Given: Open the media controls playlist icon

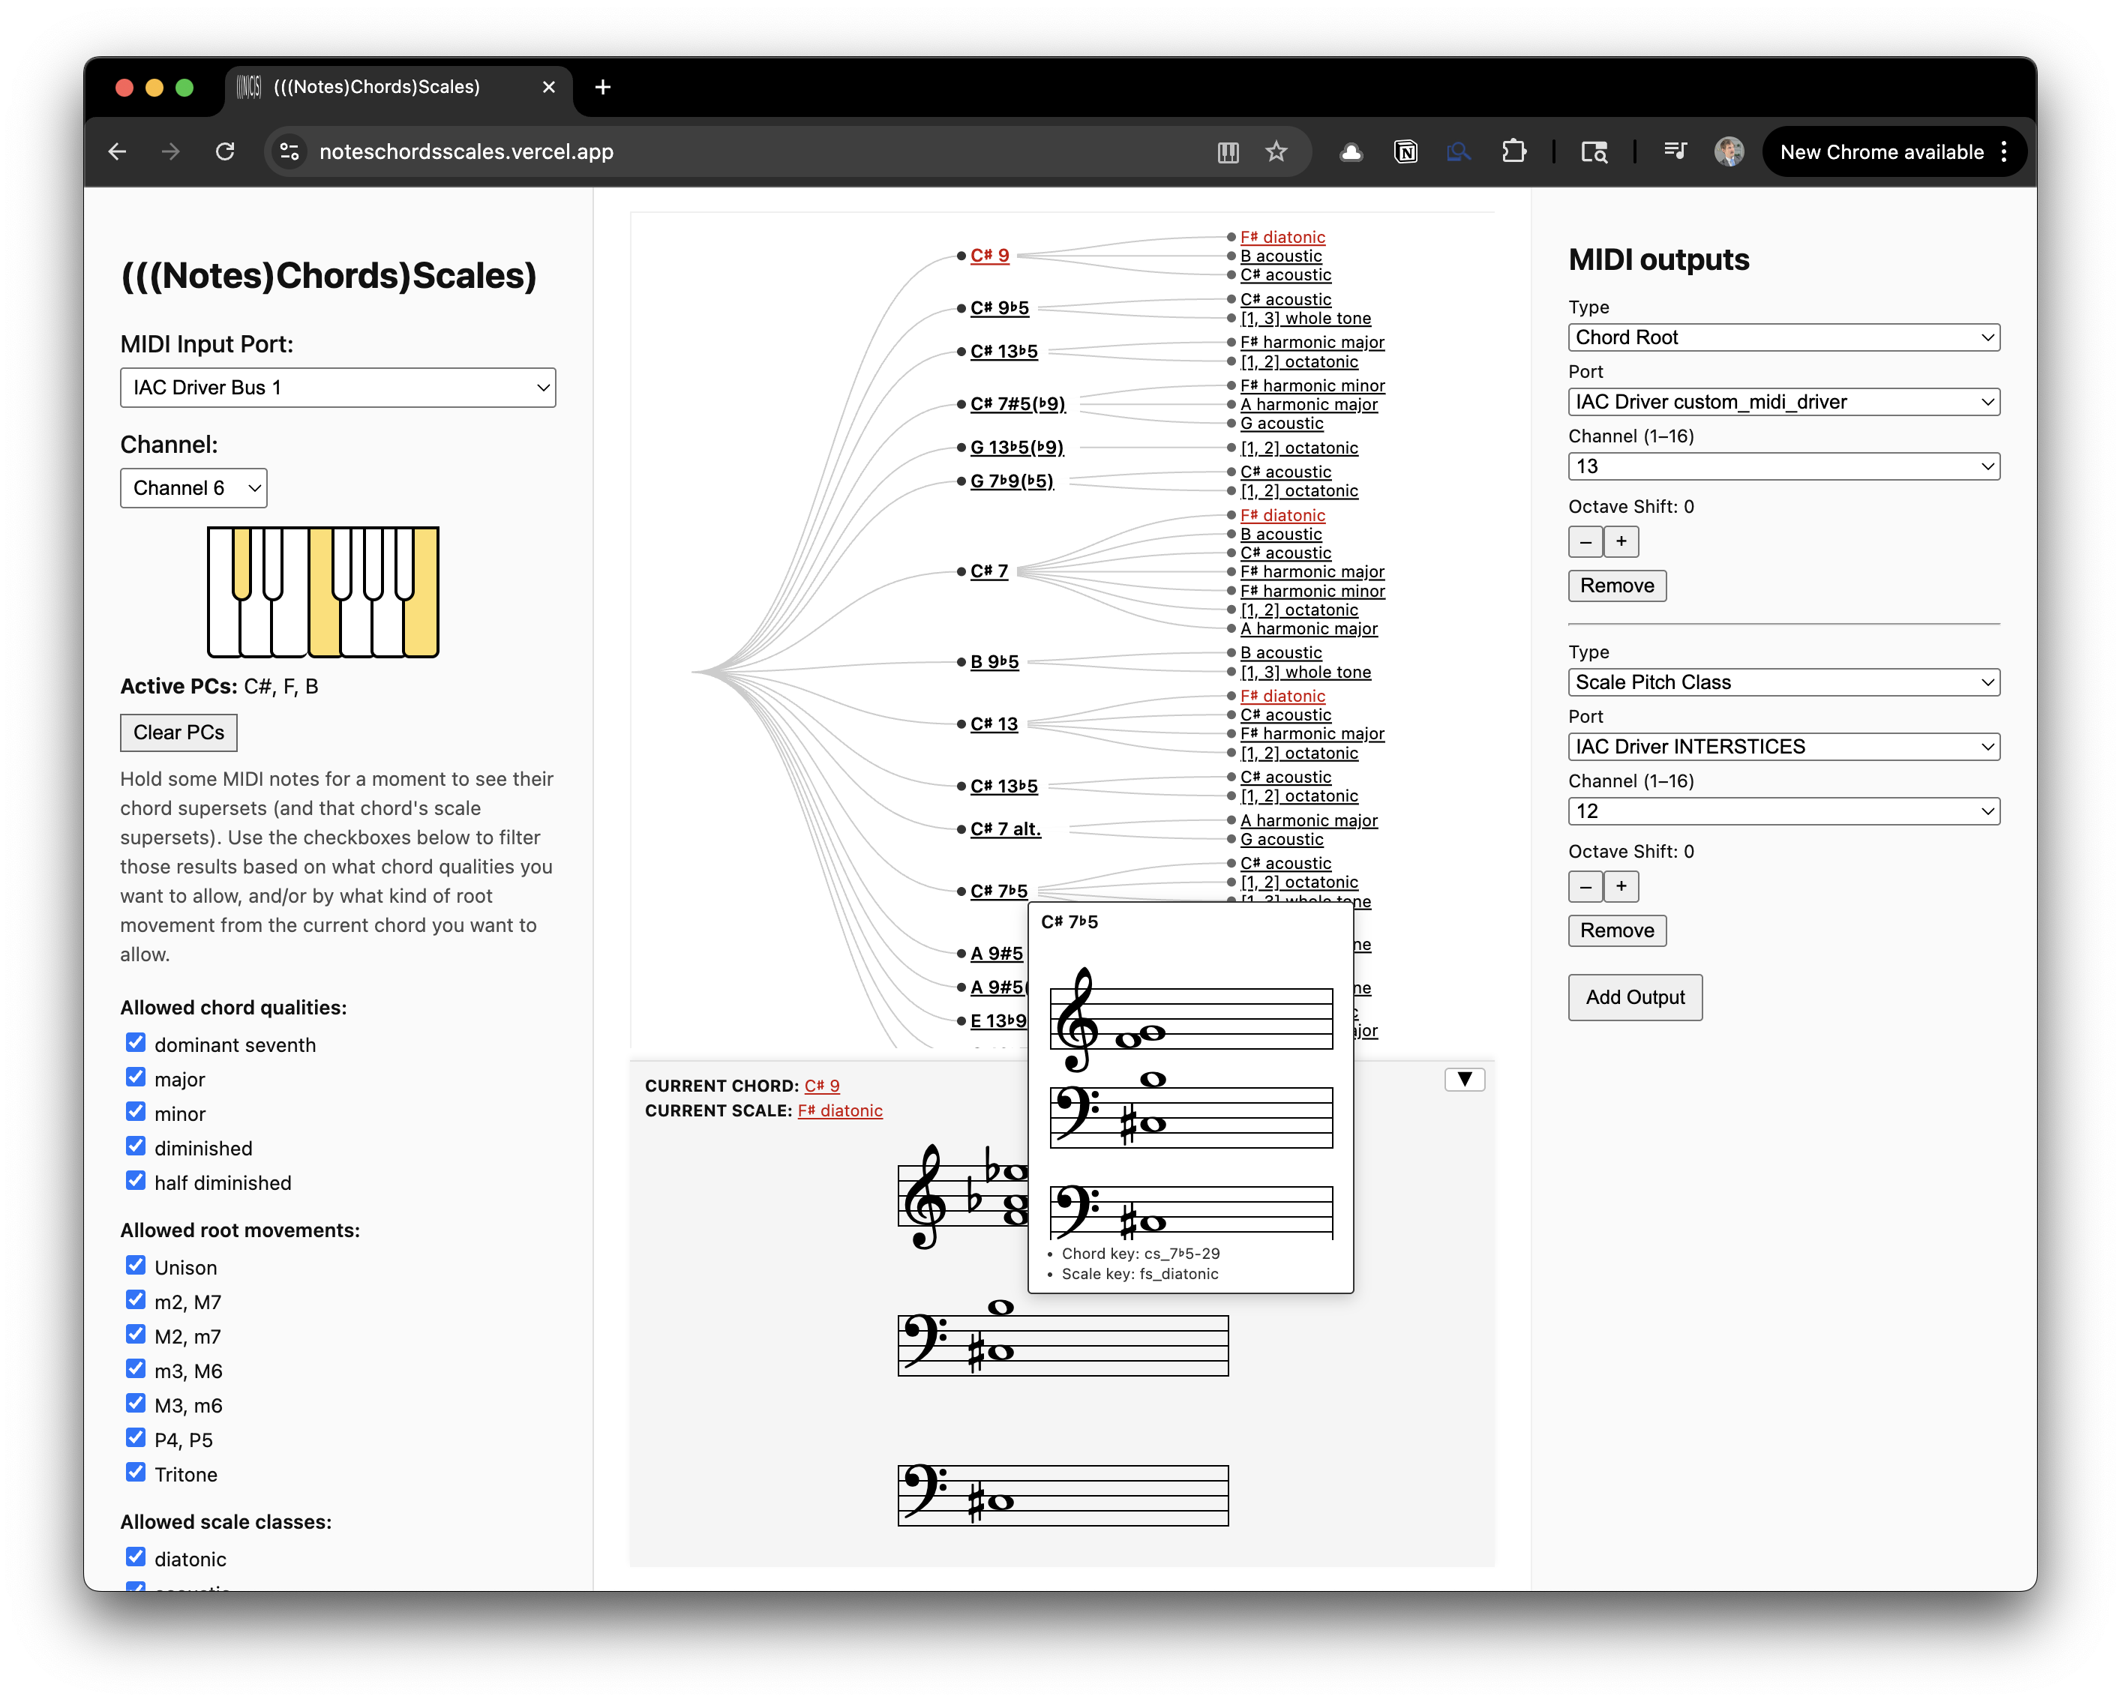Looking at the screenshot, I should pos(1674,151).
